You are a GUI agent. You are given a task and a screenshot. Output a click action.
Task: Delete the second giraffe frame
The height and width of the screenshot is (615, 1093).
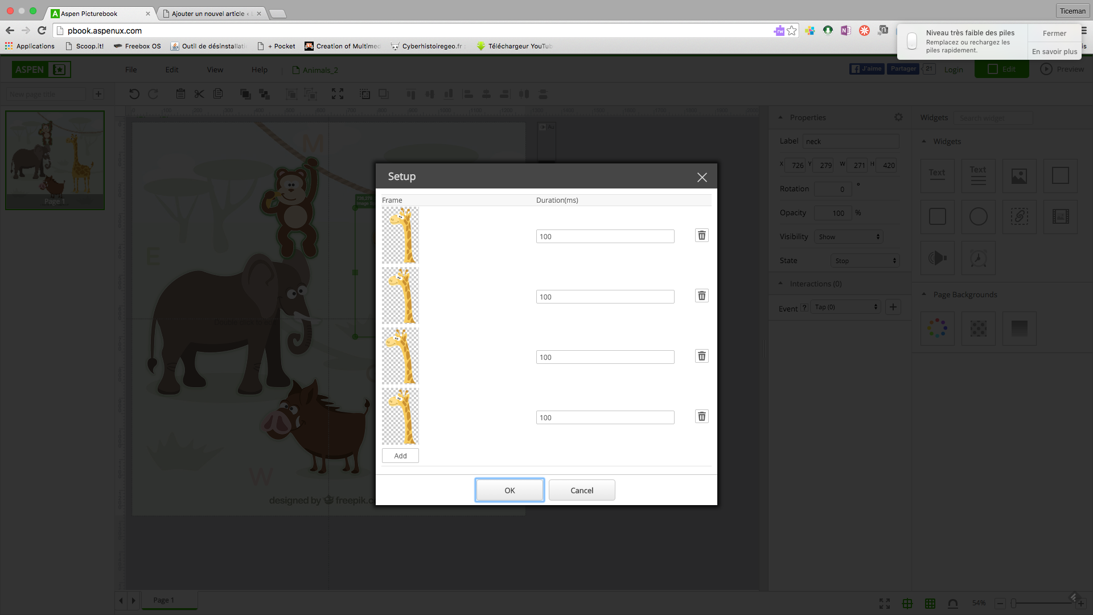[x=702, y=296]
